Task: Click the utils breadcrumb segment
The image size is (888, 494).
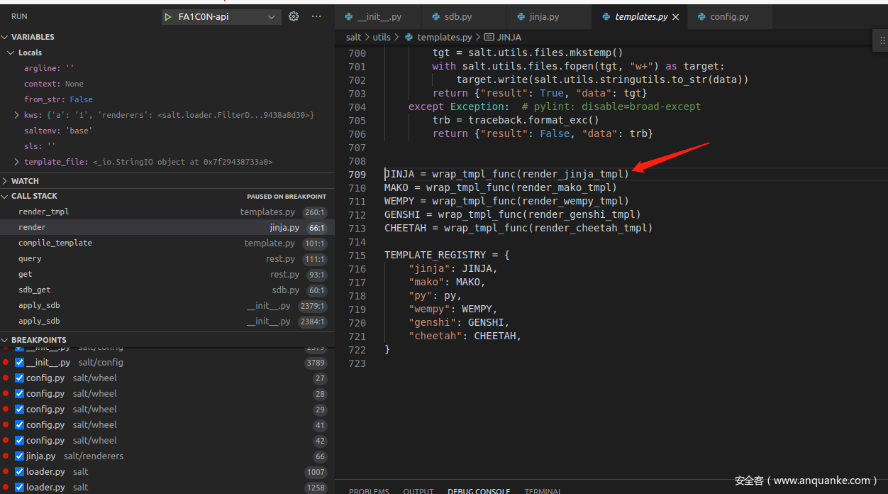Action: point(382,37)
